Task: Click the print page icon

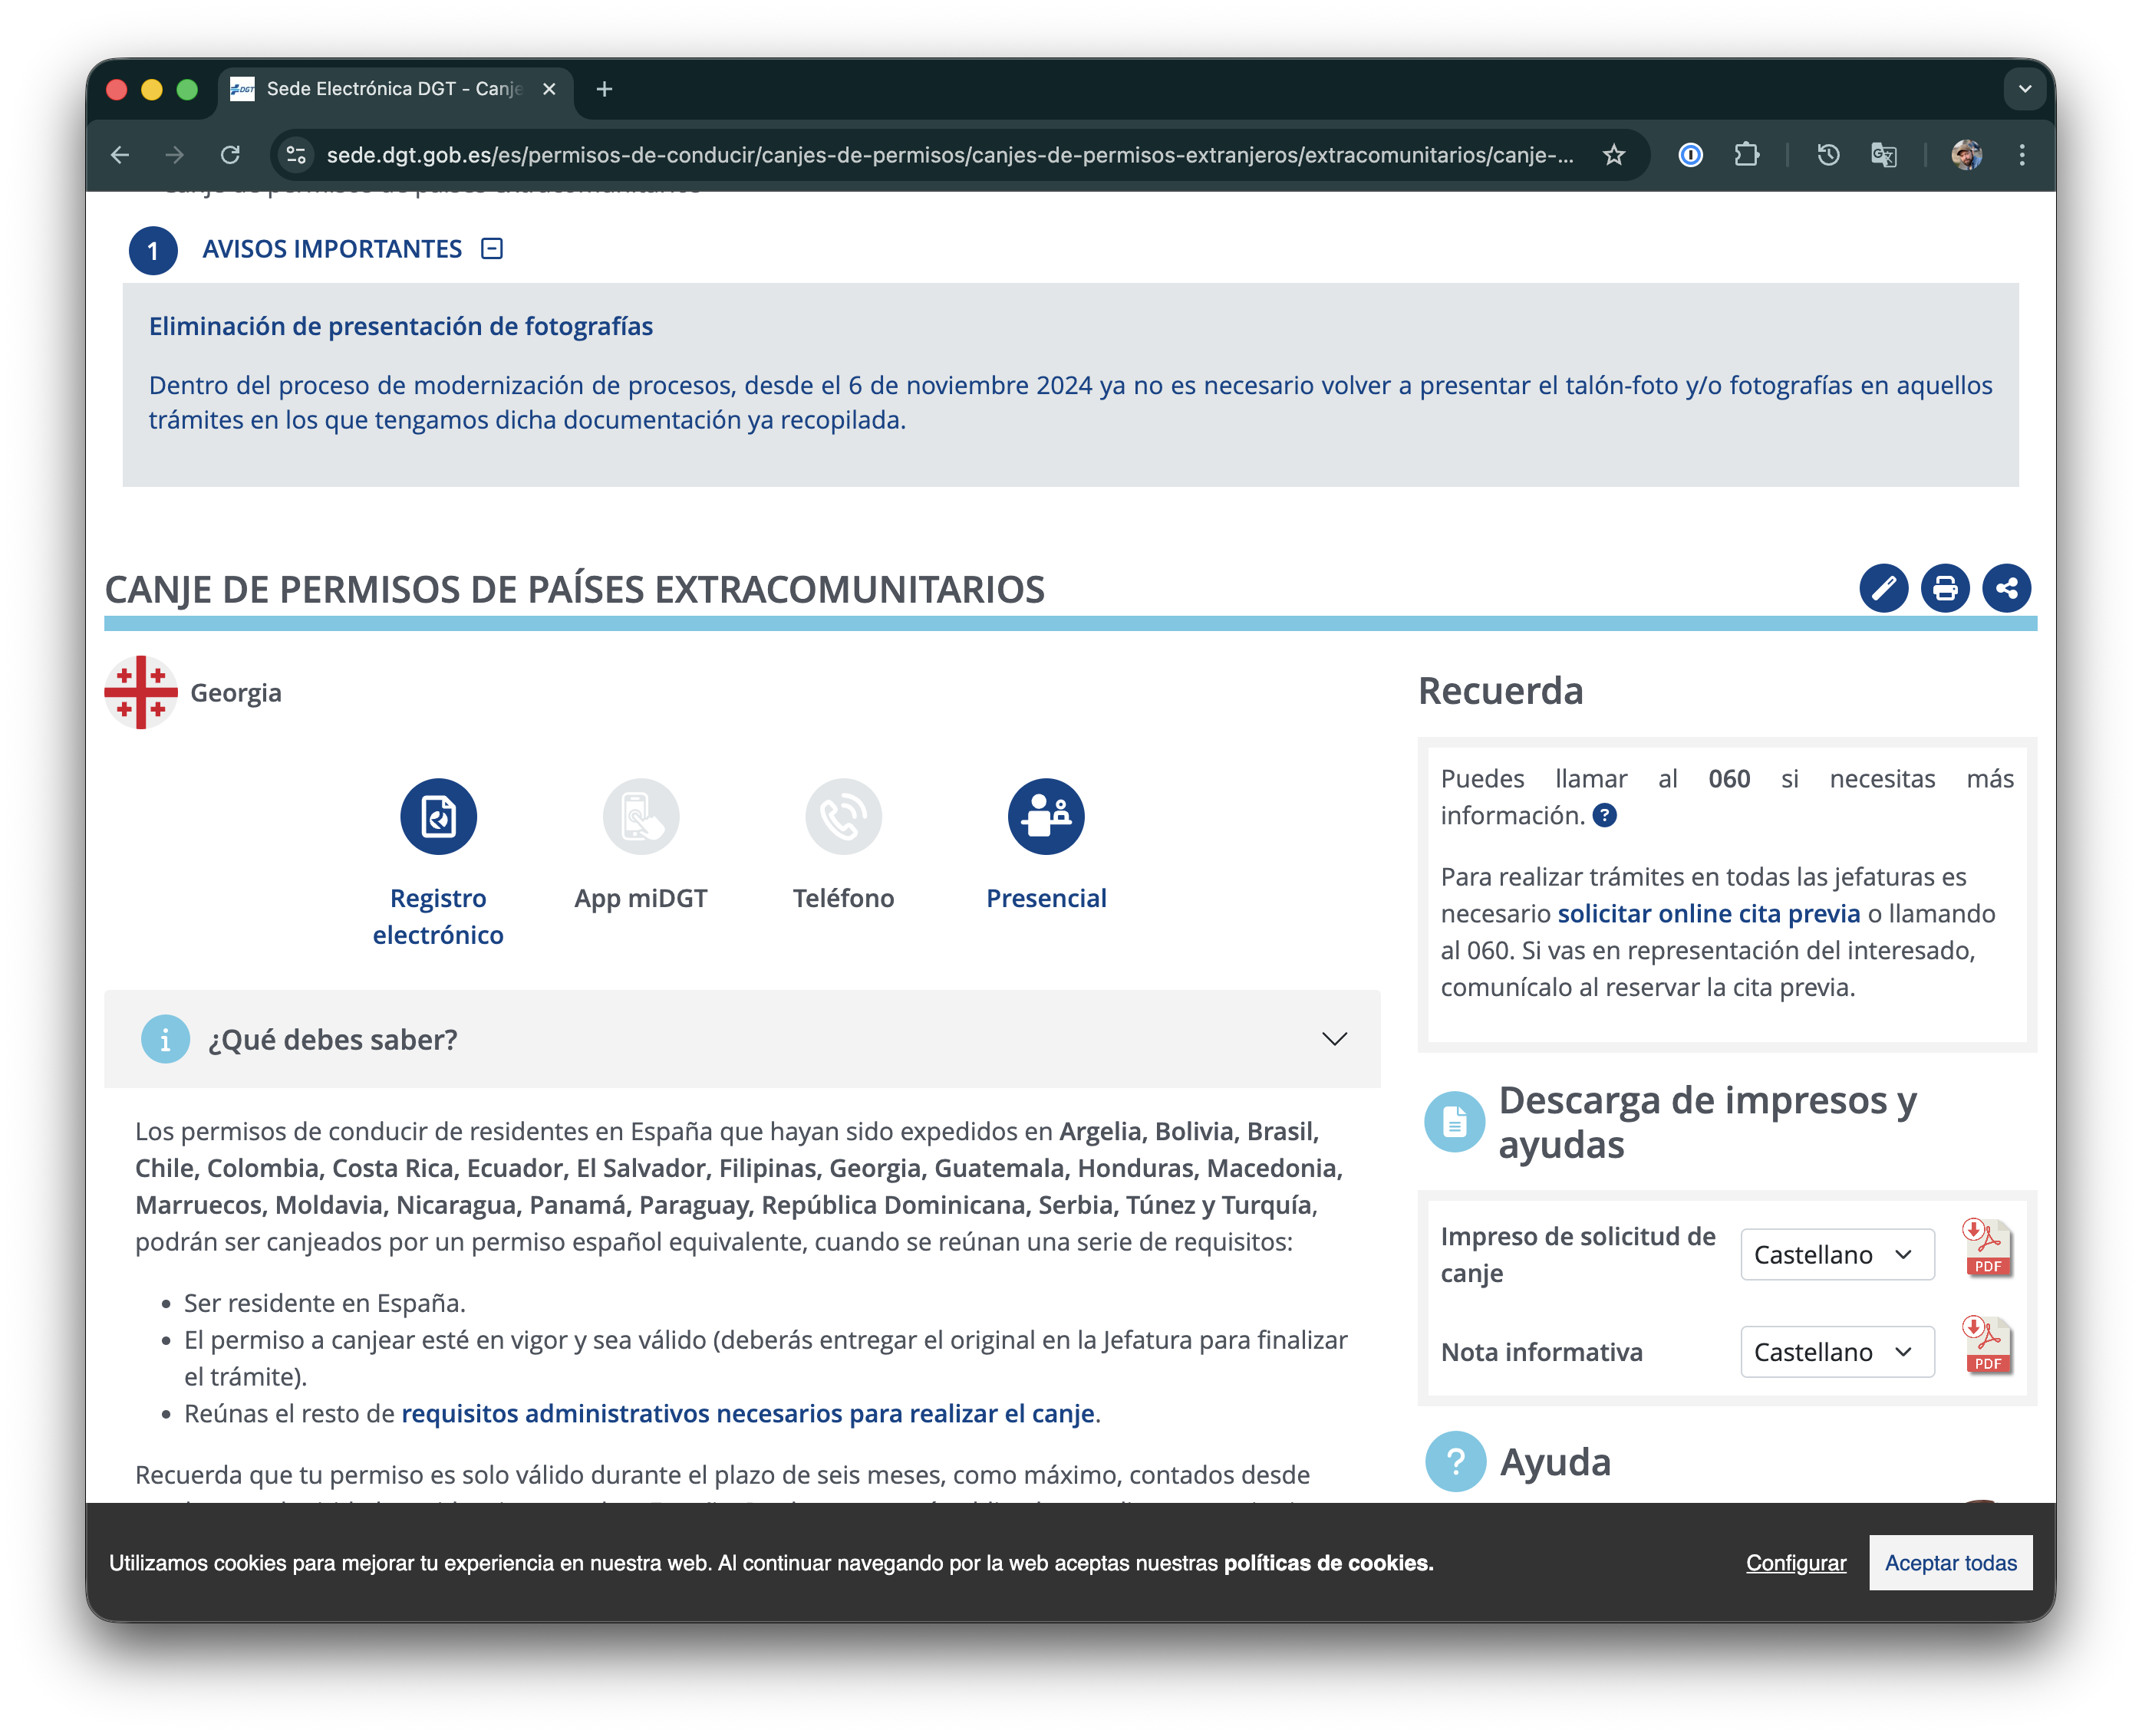Action: [x=1944, y=588]
